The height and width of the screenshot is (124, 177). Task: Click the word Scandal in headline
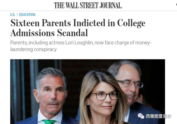click(72, 33)
